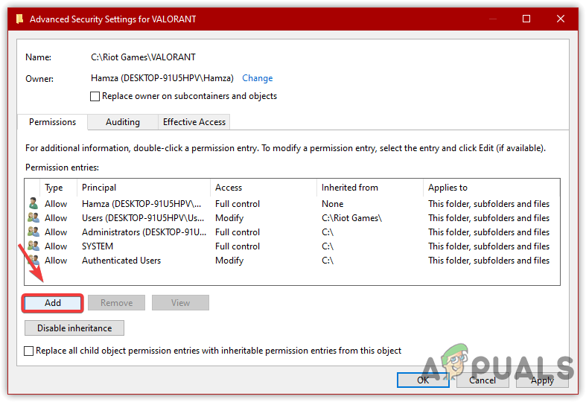Click the Apply button
Image resolution: width=586 pixels, height=402 pixels.
pyautogui.click(x=542, y=380)
